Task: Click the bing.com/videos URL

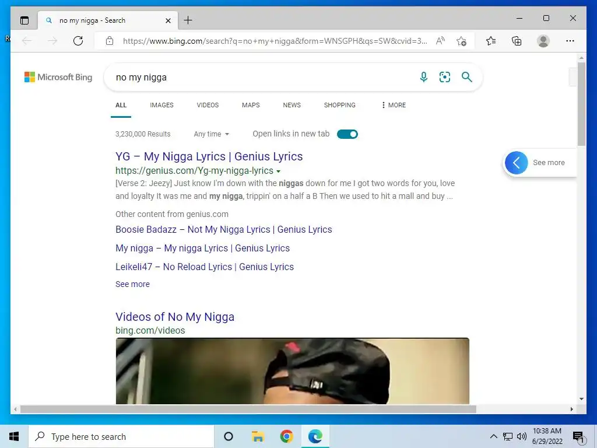Action: tap(150, 331)
